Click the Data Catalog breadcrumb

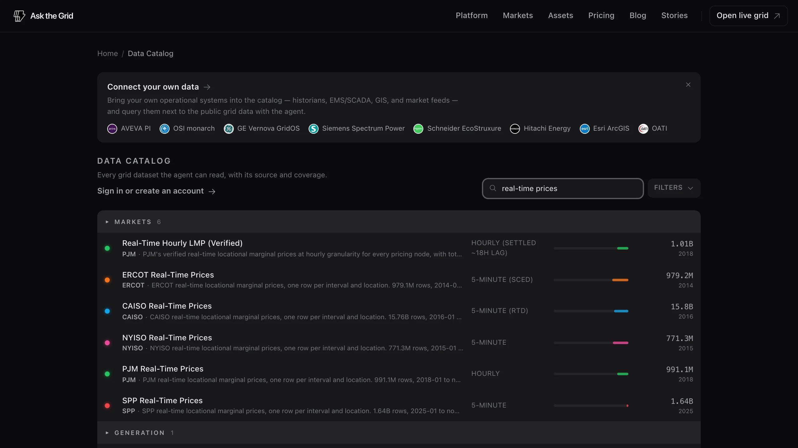151,54
